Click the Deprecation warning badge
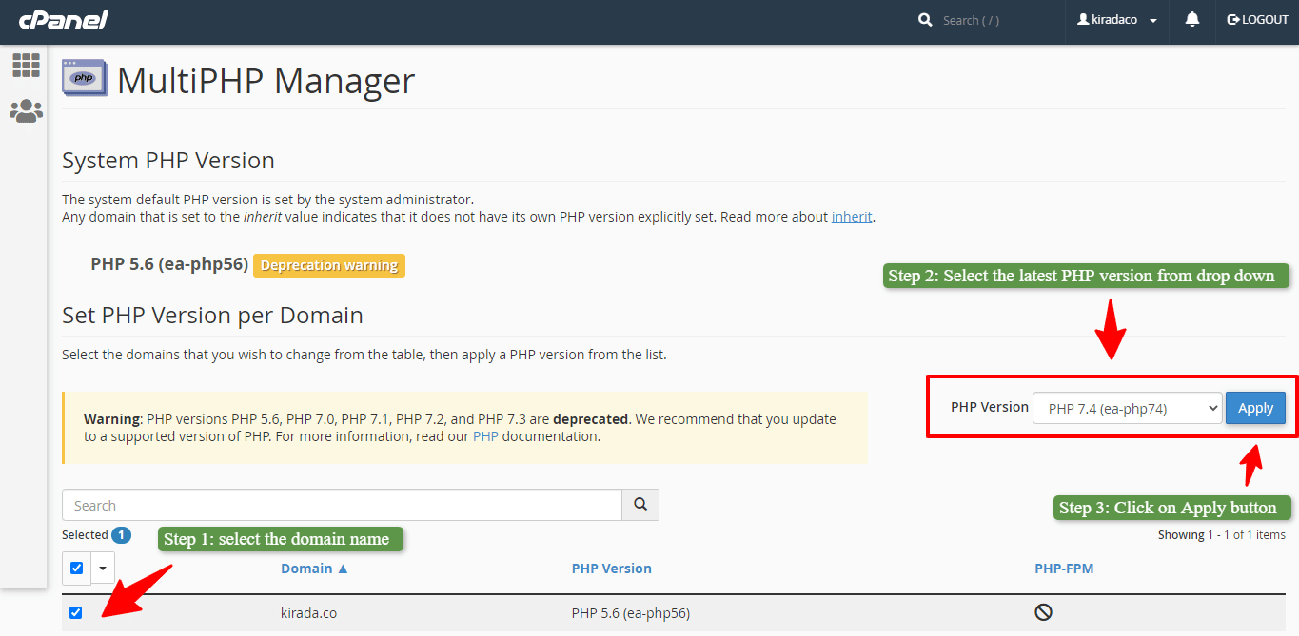The image size is (1299, 636). click(x=329, y=265)
